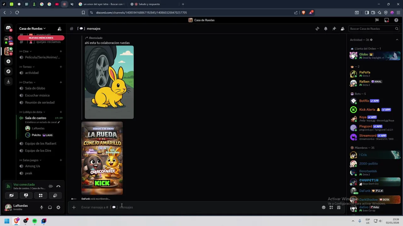Click plus attach button in message bar

click(x=74, y=207)
